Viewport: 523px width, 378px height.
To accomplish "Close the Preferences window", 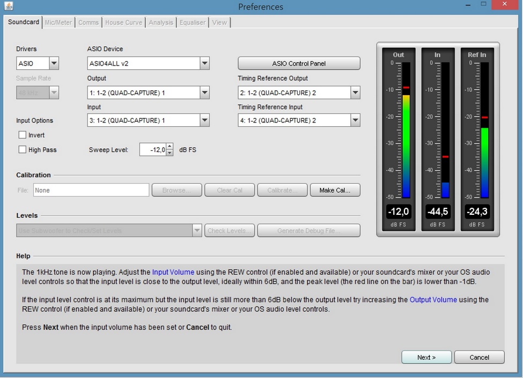I will click(x=505, y=4).
